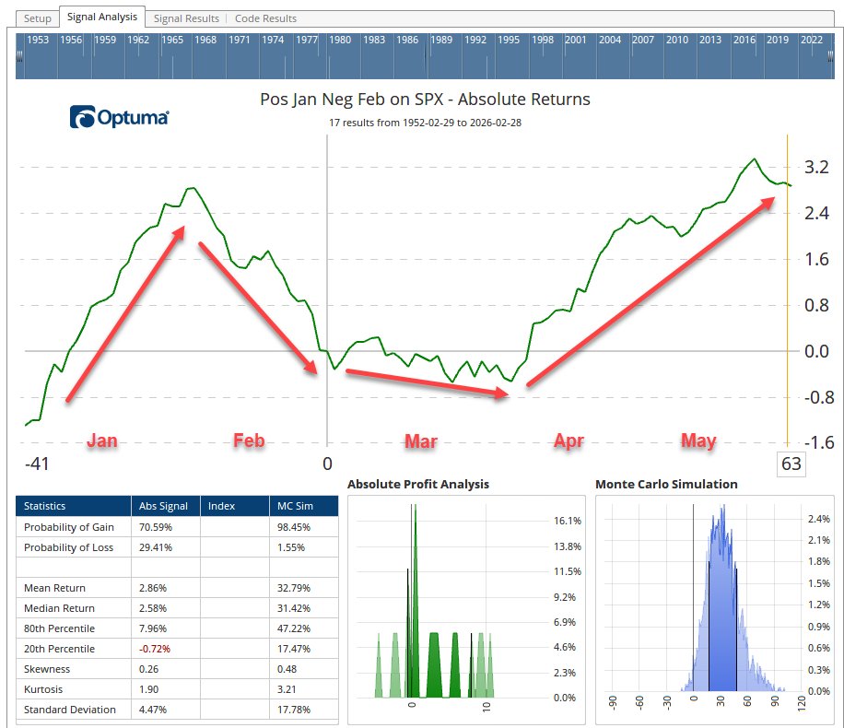Viewport: 844px width, 728px height.
Task: Open the Code Results tab
Action: 265,18
